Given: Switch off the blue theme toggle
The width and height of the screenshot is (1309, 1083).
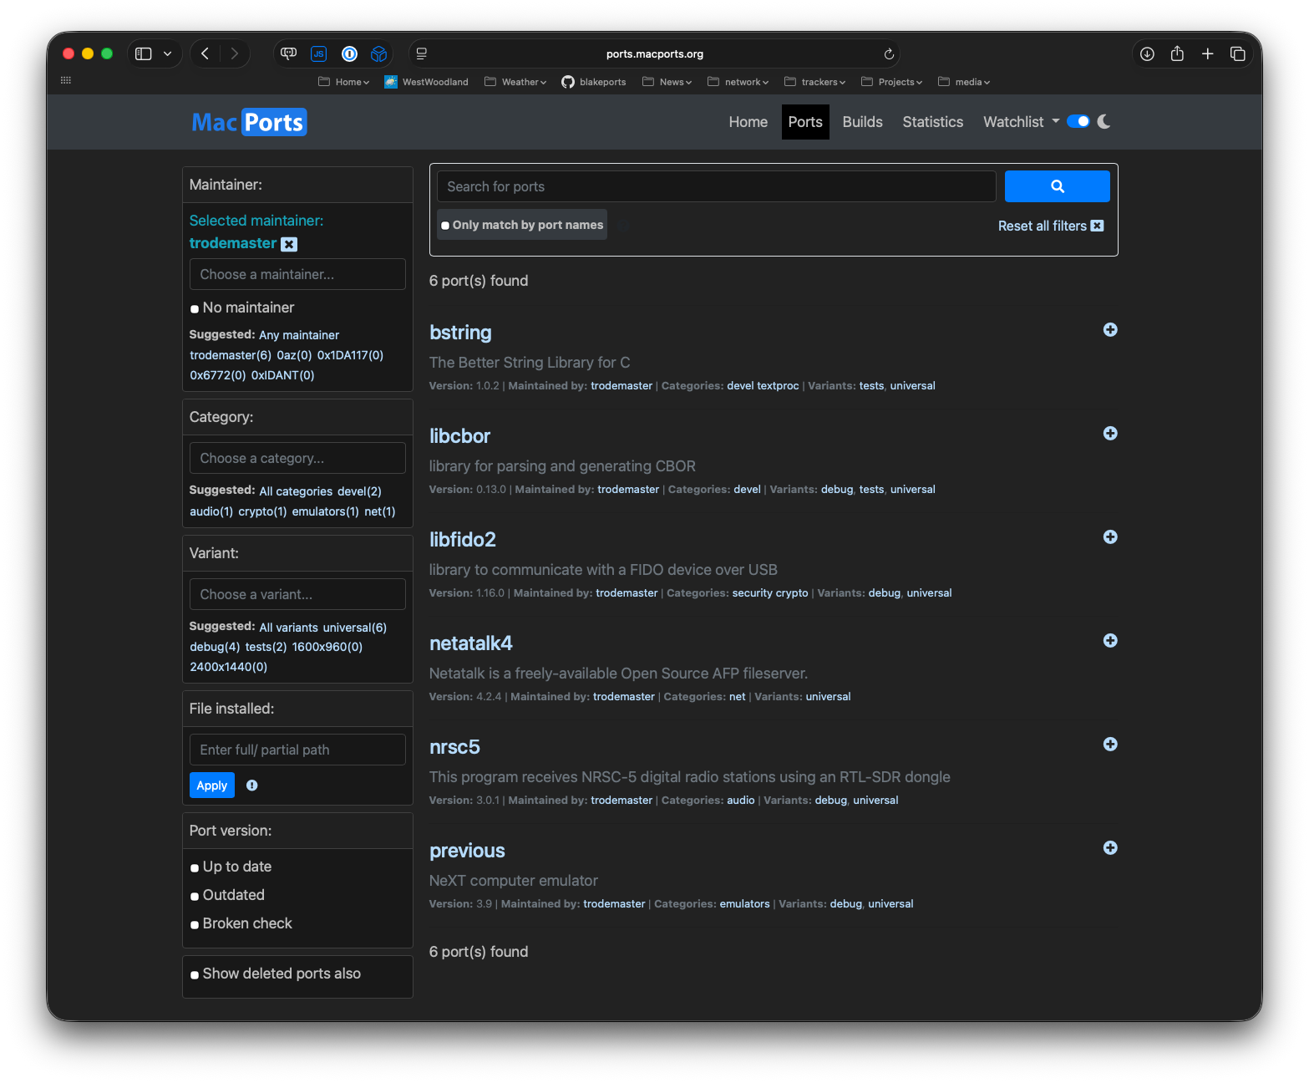Looking at the screenshot, I should (x=1078, y=121).
